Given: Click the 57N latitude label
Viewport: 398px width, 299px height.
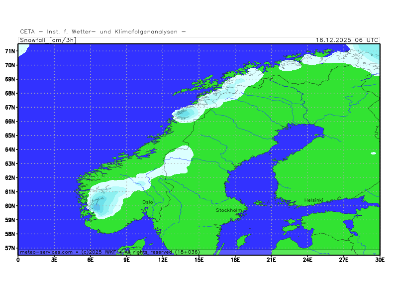Looking at the screenshot, I should 10,248.
